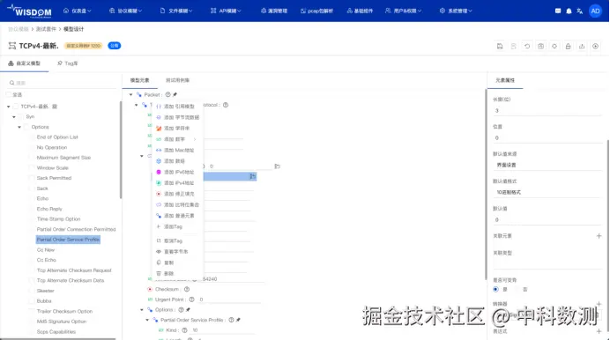610x340 pixels.
Task: Click the blue badge next to the yellow tag
Action: coord(115,46)
